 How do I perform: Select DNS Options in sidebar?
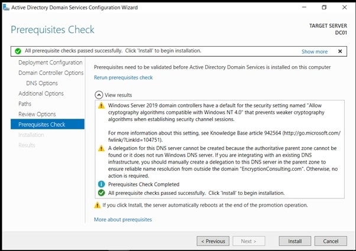[42, 83]
